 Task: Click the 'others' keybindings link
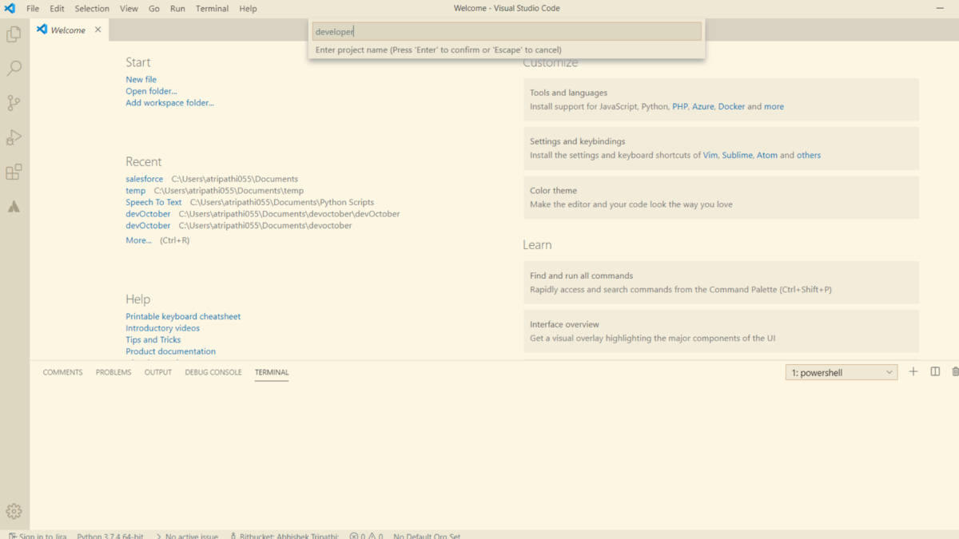[x=809, y=156]
